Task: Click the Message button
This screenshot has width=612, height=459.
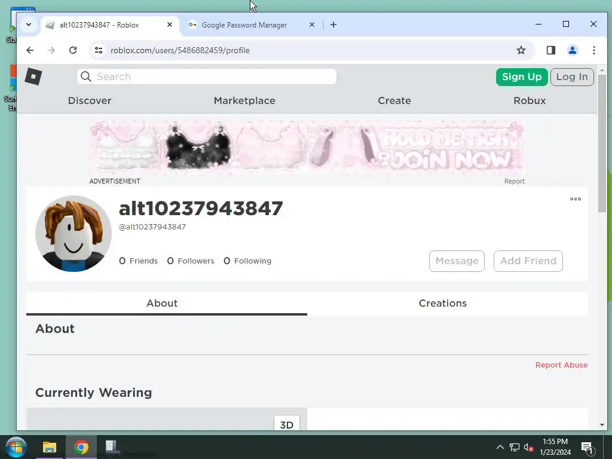Action: click(x=457, y=261)
